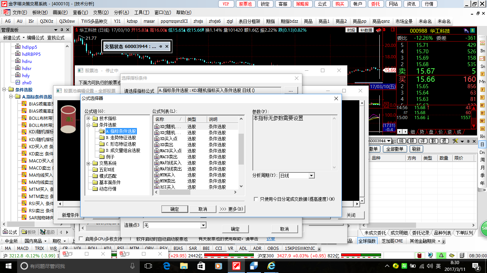Select the 基本面条件 formula group
The width and height of the screenshot is (487, 273).
[110, 182]
